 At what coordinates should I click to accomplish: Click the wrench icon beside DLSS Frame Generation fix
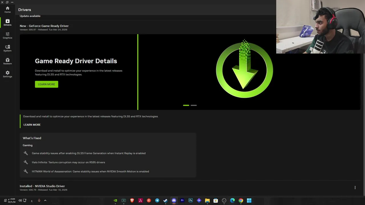pos(26,153)
